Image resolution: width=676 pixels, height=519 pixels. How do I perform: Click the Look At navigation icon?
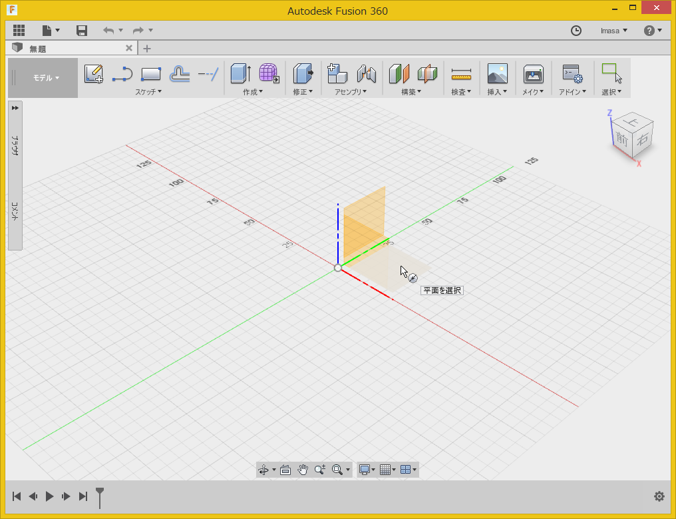(285, 470)
